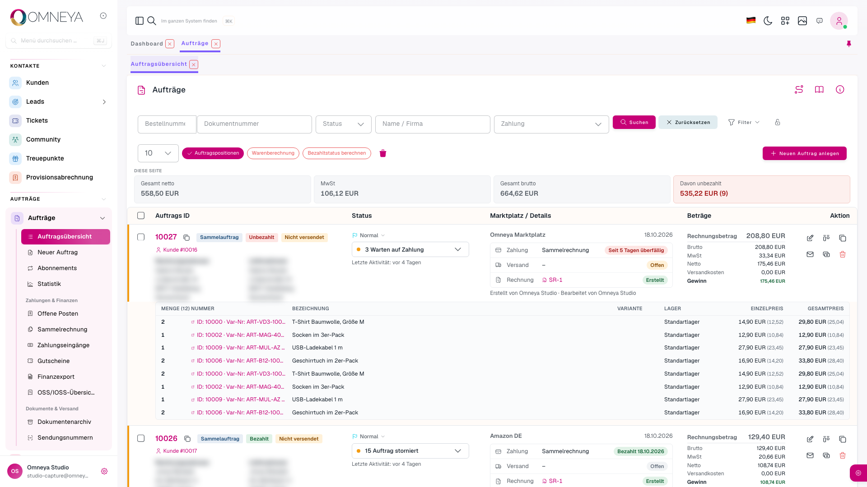Screen dimensions: 867x487
Task: Check the order 10027 checkbox
Action: point(141,237)
